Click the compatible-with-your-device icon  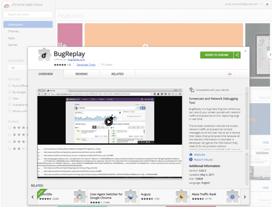pos(192,90)
